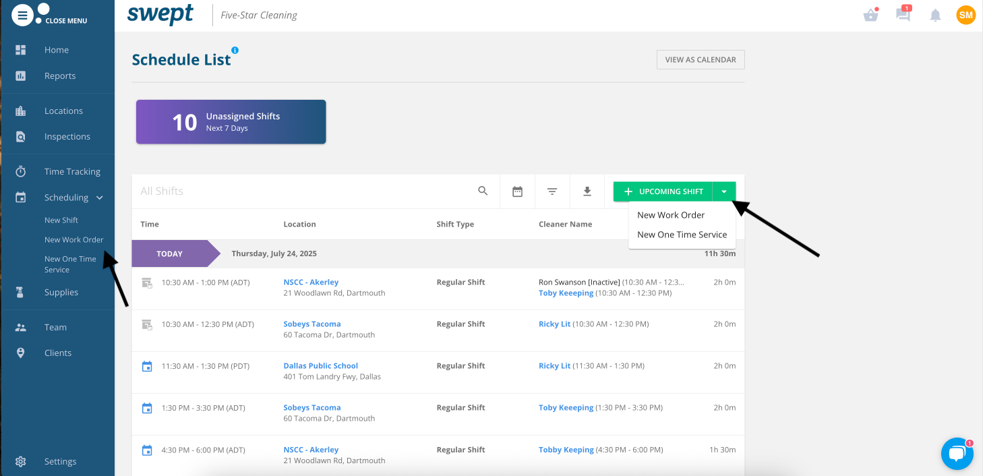This screenshot has width=983, height=476.
Task: Select New One Time Service from the dropdown
Action: [682, 235]
